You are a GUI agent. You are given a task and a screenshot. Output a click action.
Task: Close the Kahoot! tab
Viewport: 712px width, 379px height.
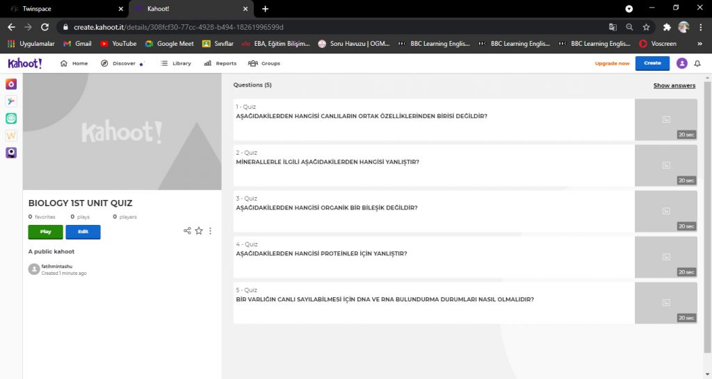(245, 8)
